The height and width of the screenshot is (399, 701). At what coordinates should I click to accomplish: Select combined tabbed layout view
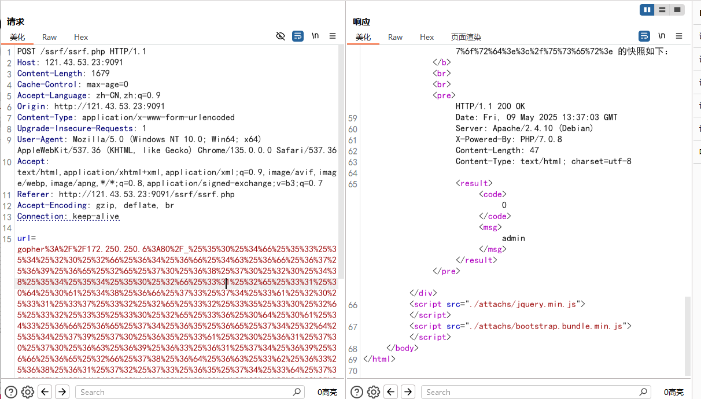coord(677,9)
